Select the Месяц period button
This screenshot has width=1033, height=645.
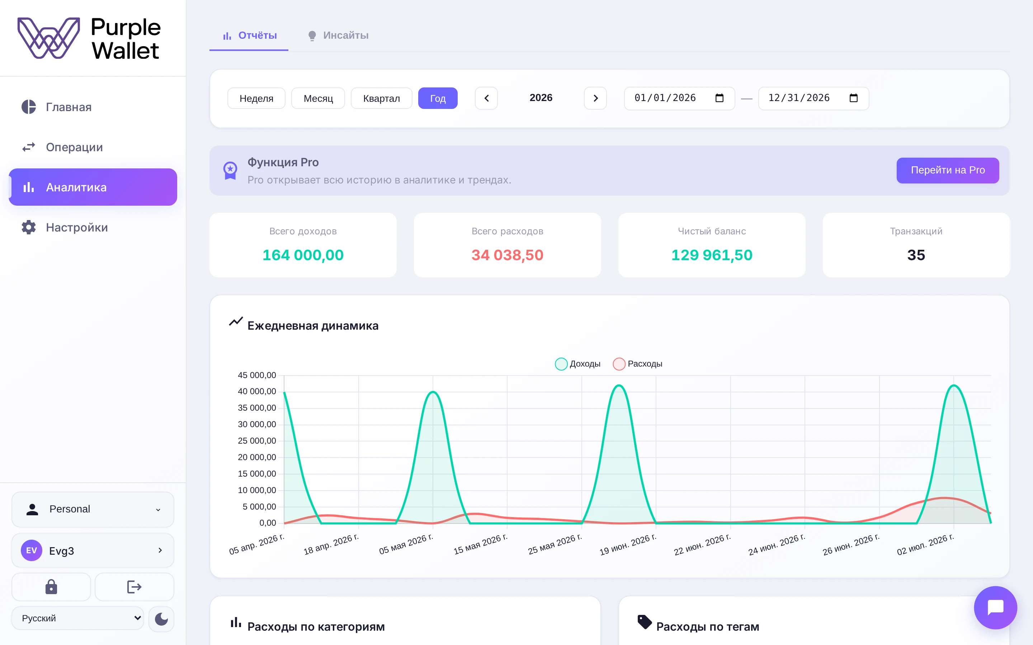tap(318, 98)
